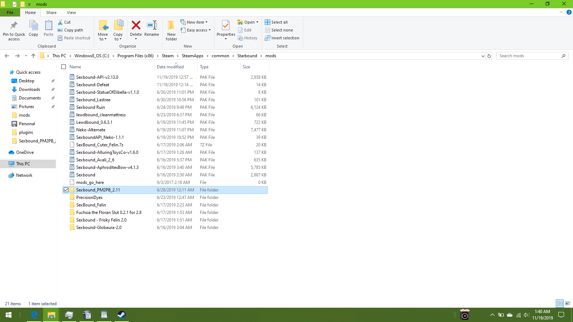573x322 pixels.
Task: Switch to the Home ribbon tab
Action: [30, 13]
